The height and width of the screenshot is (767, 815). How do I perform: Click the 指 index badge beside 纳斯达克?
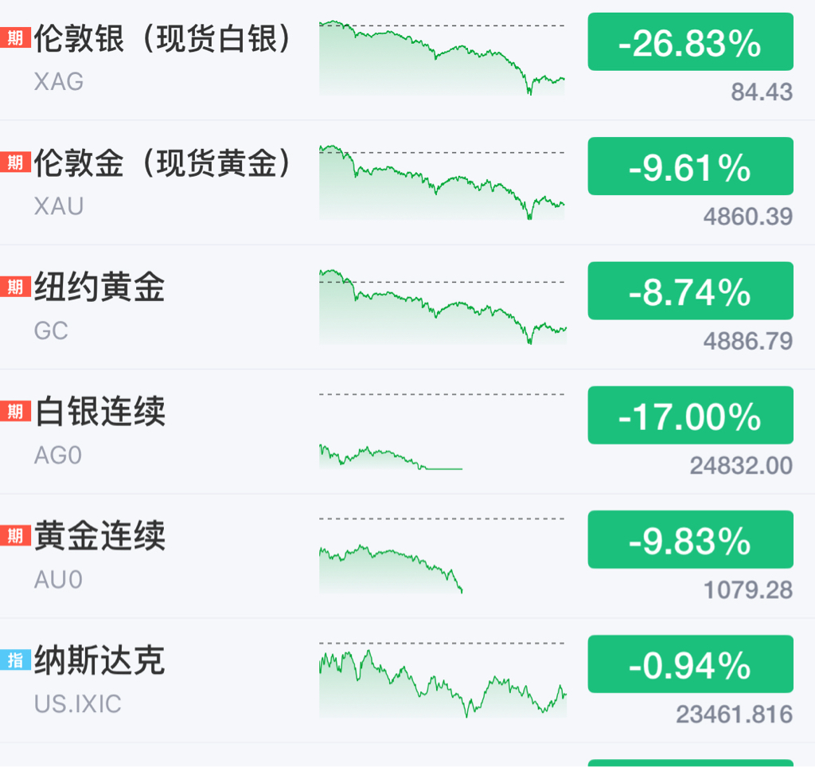[15, 660]
